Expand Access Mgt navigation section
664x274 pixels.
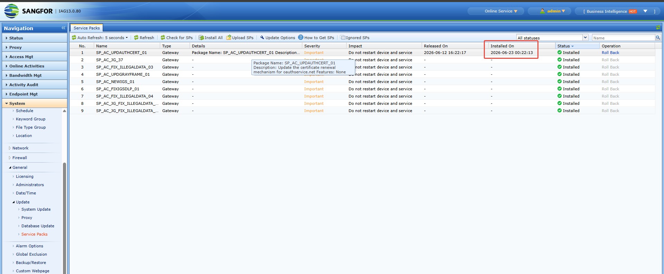[35, 57]
